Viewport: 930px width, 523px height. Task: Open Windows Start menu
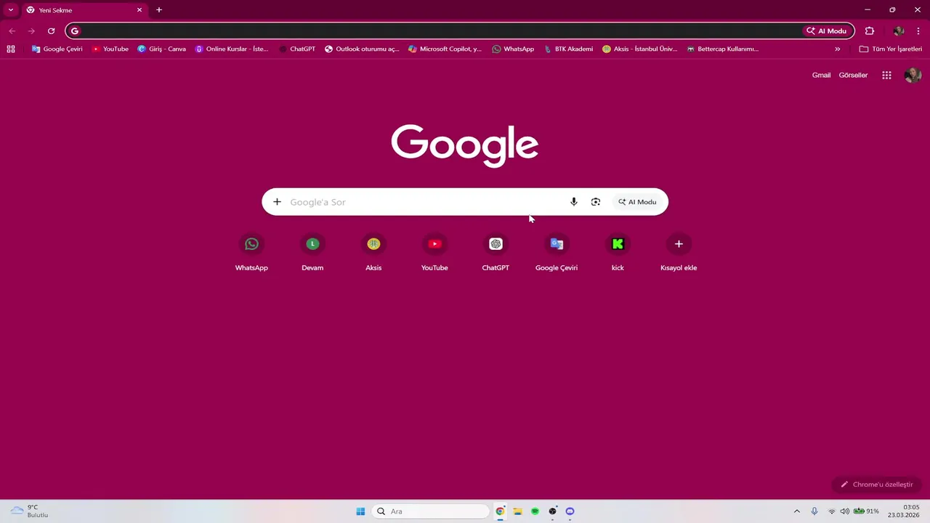click(360, 511)
